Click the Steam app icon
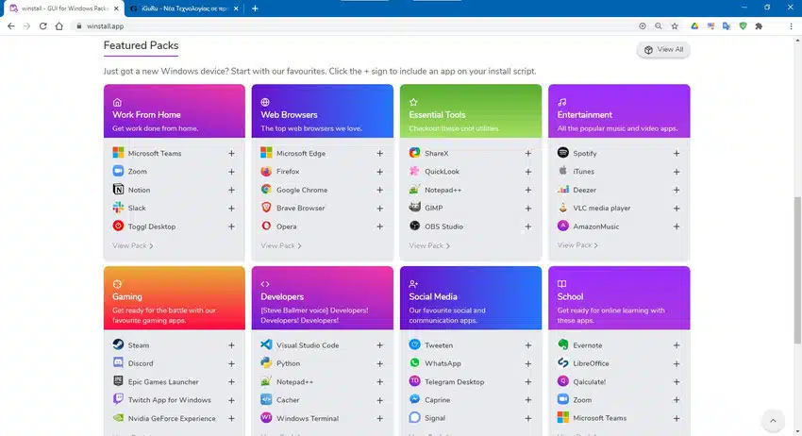 tap(118, 344)
